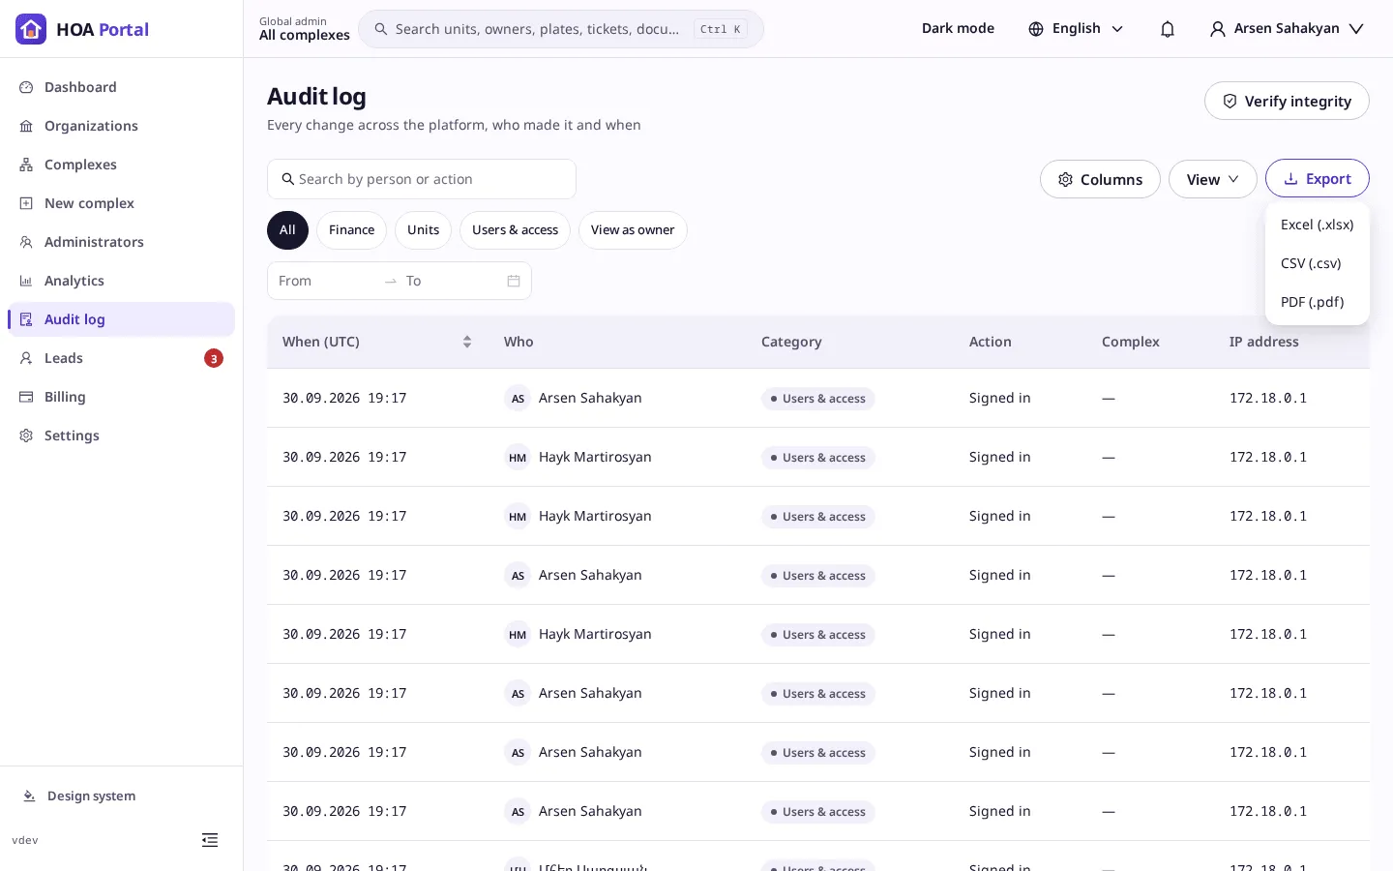Open Leads with 3 badge
The image size is (1393, 871).
[x=121, y=358]
